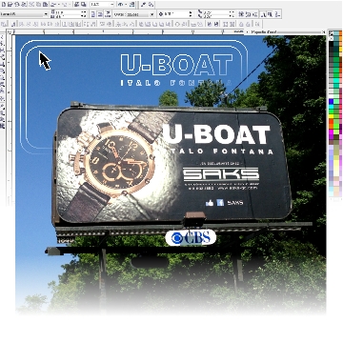This screenshot has width=343, height=343.
Task: Click the New document icon
Action: coord(4,5)
